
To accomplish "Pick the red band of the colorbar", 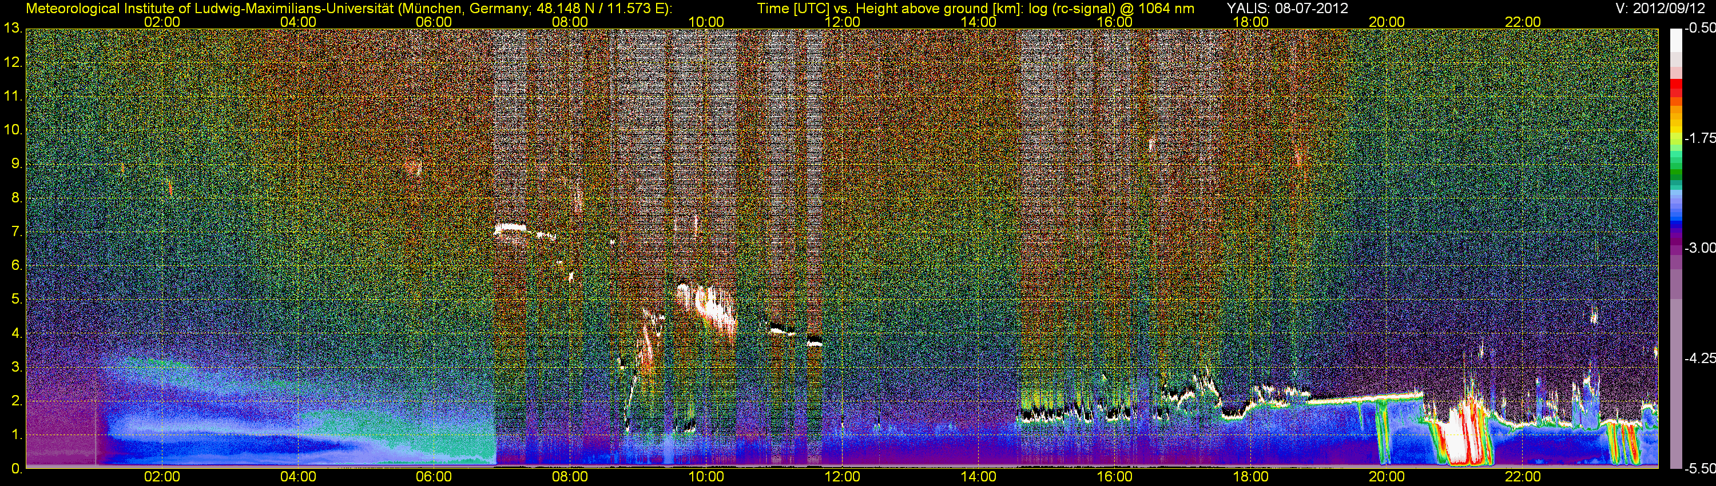I will coord(1675,89).
